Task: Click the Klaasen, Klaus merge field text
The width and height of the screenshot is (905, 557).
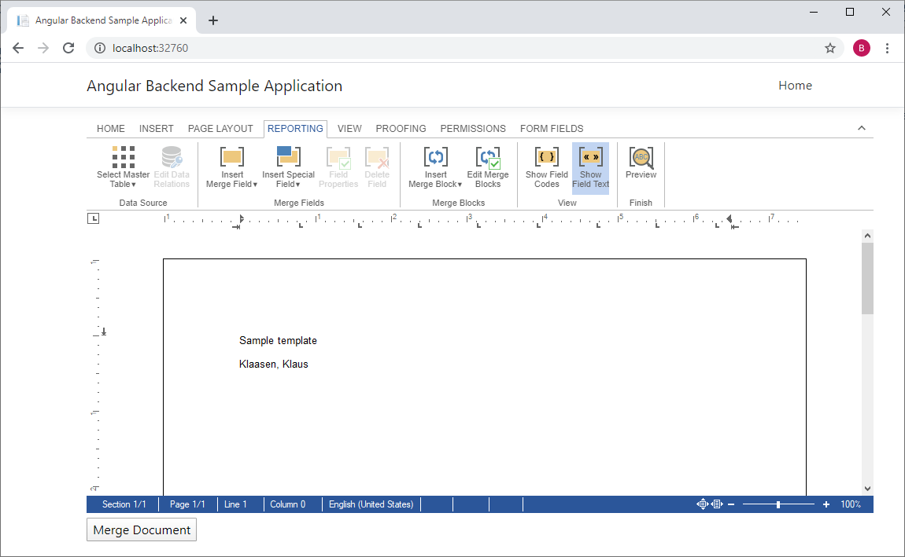Action: [274, 364]
